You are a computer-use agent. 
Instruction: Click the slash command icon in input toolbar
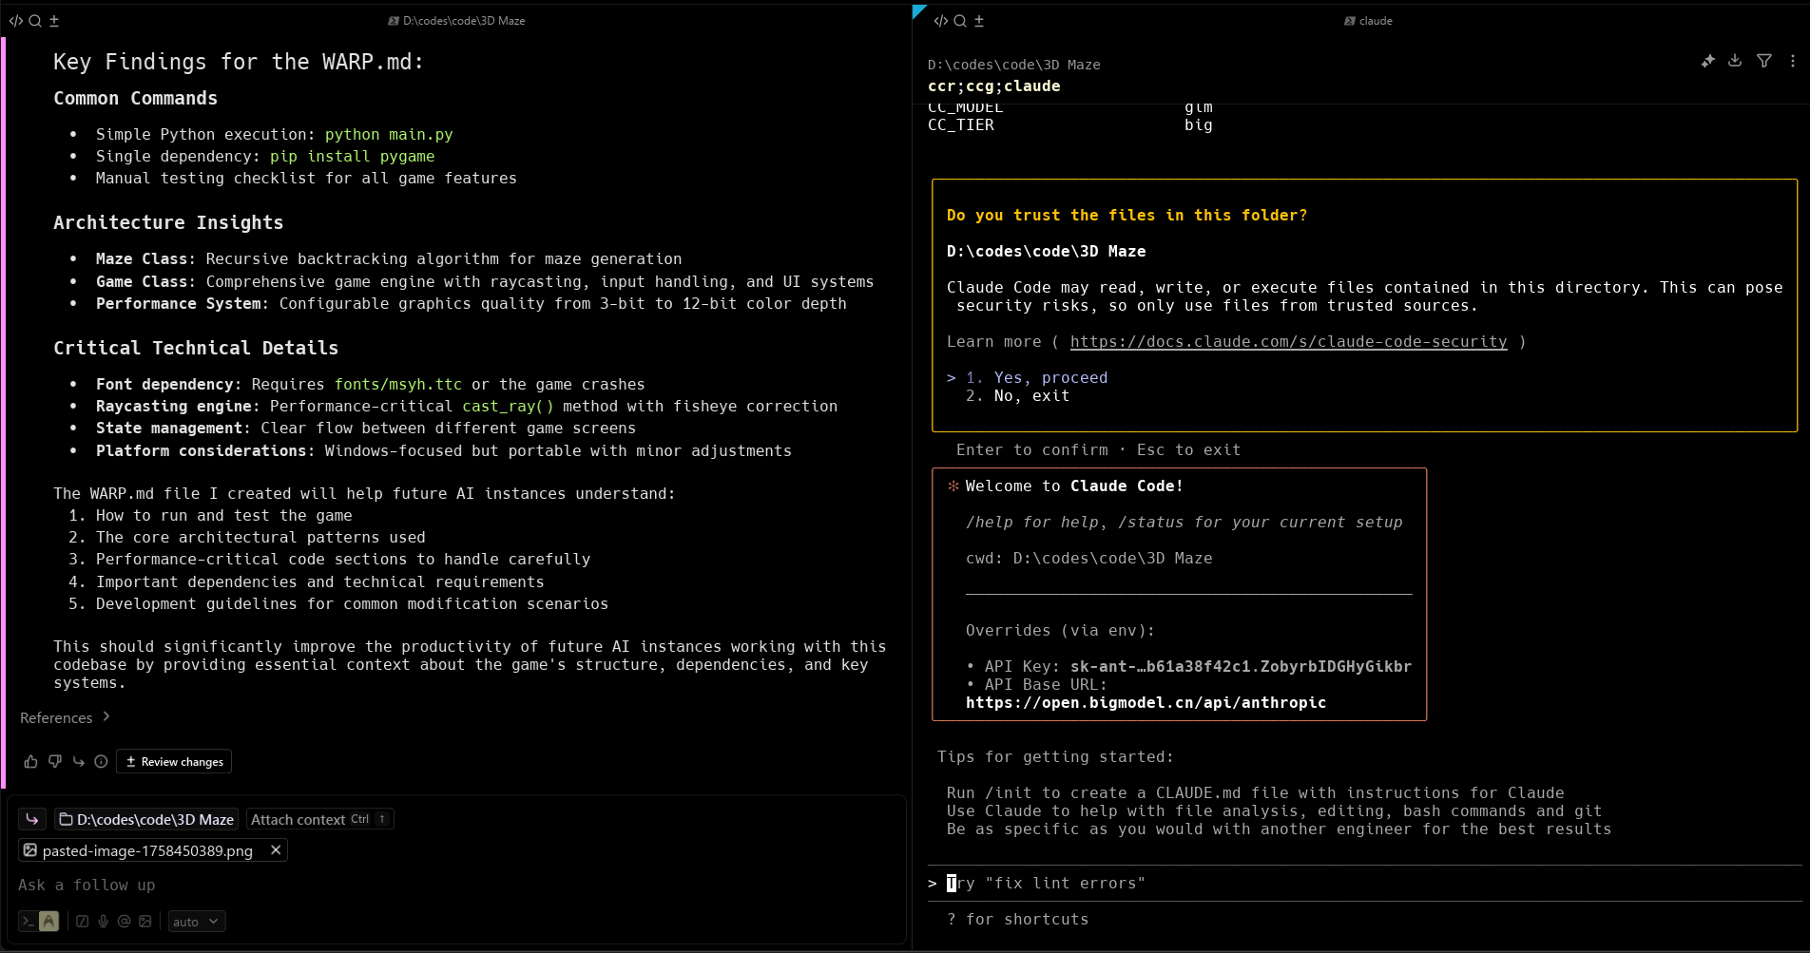click(x=82, y=922)
